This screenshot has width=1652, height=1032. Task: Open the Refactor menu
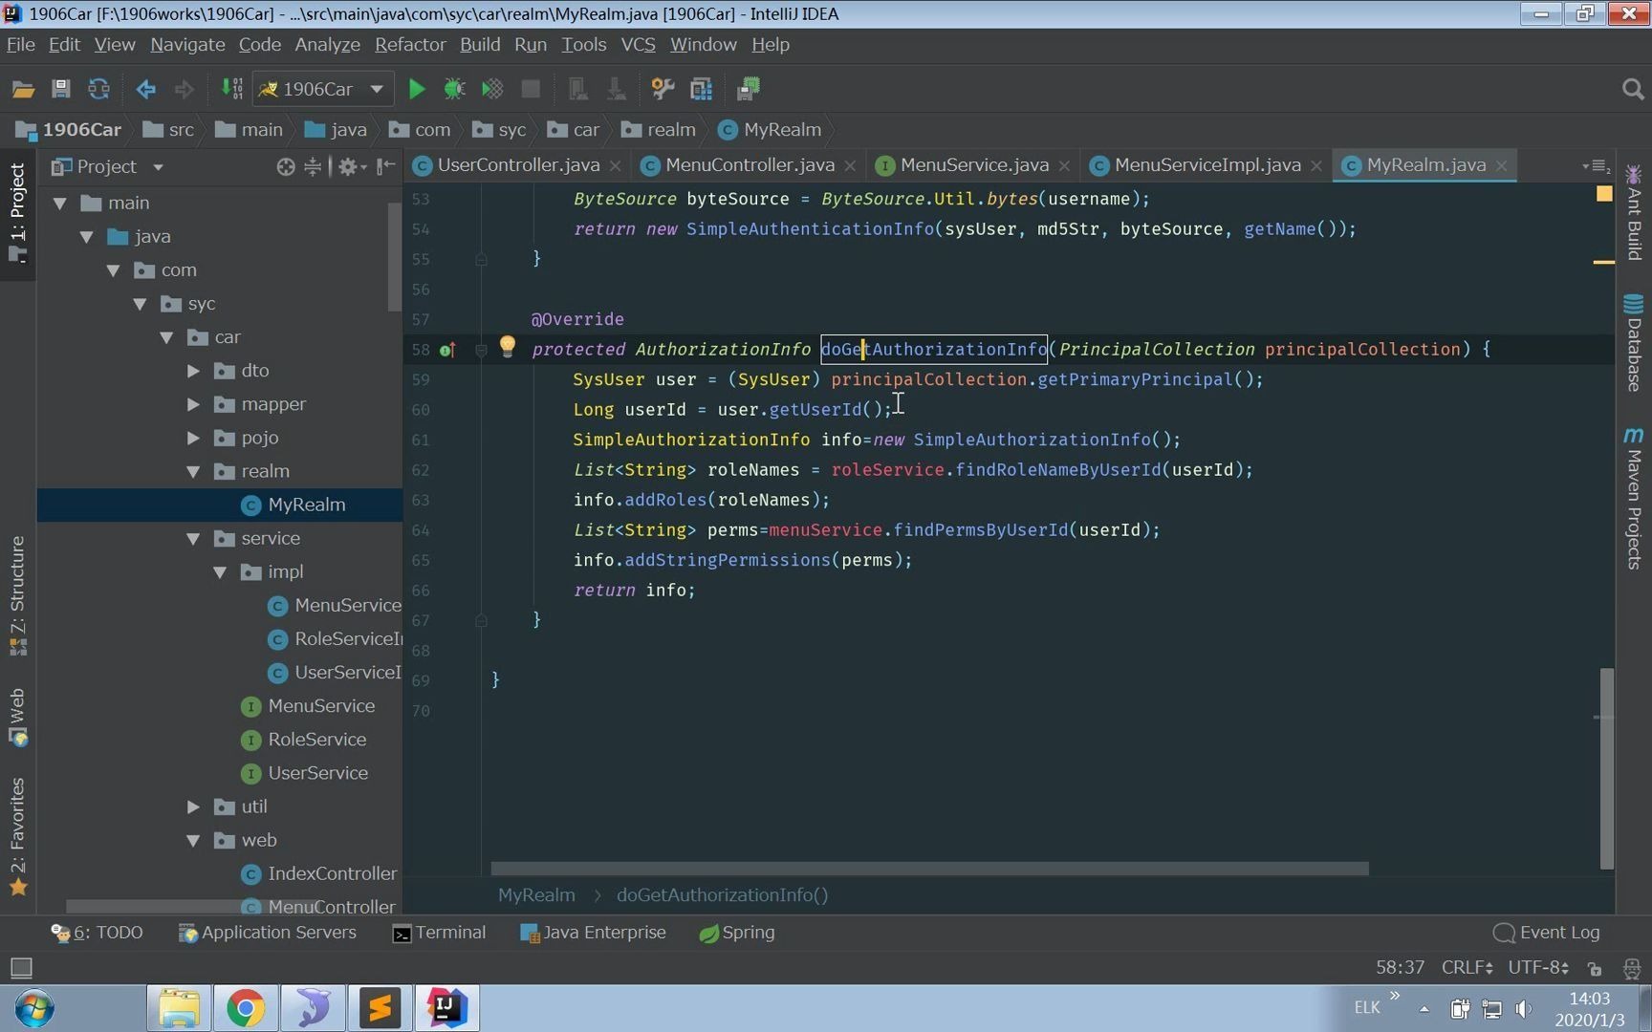[409, 45]
